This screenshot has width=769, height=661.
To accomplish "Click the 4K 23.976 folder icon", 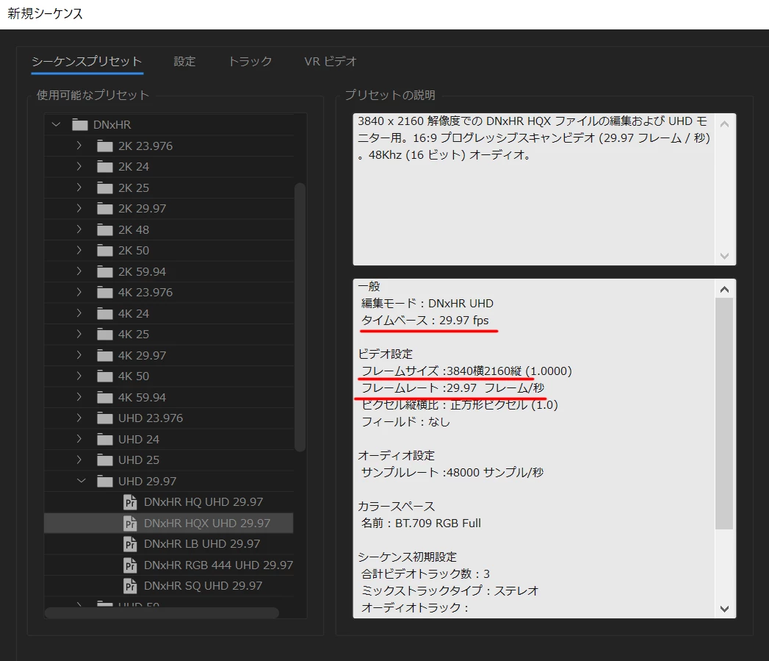I will 105,292.
